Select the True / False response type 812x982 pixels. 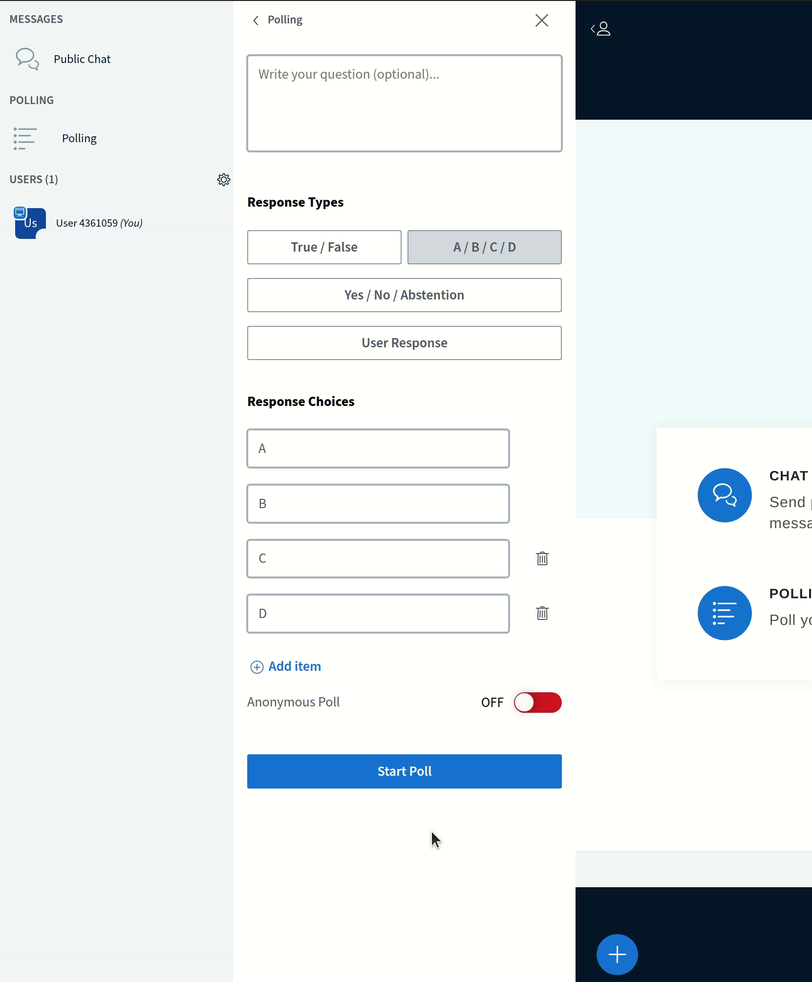[x=324, y=247]
